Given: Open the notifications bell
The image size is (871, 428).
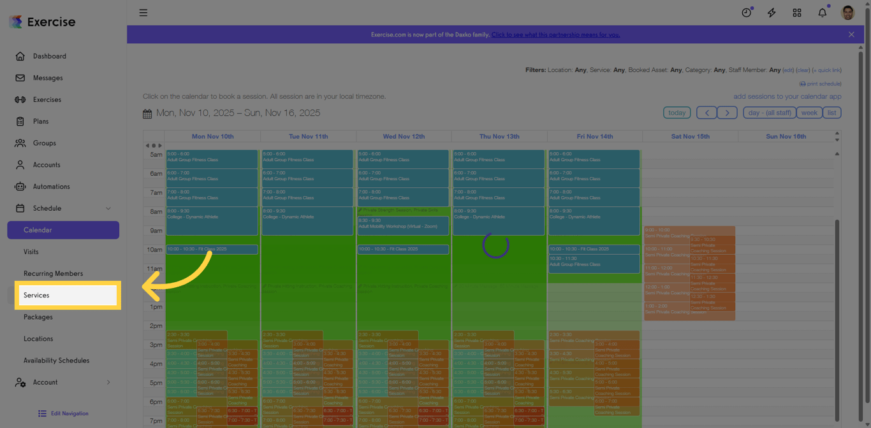Looking at the screenshot, I should click(822, 12).
